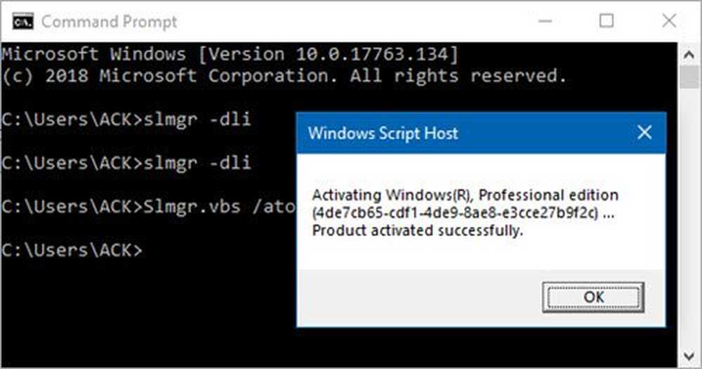Screen dimensions: 702x369
Task: Click the first slmgr -dli command line
Action: pyautogui.click(x=126, y=120)
